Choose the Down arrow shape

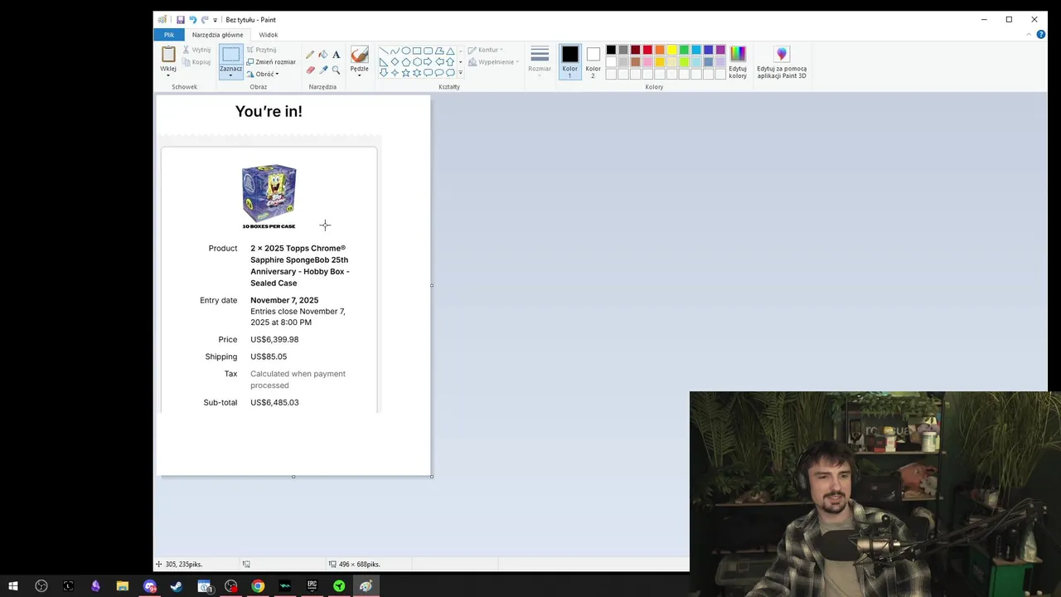coord(384,73)
